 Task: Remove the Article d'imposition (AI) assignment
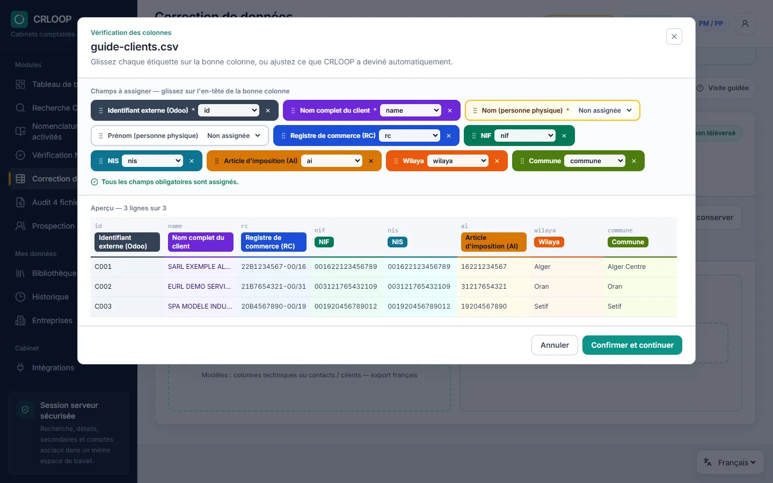click(x=371, y=161)
